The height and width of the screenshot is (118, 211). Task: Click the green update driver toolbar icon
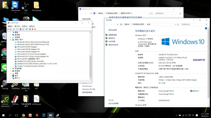pyautogui.click(x=30, y=29)
